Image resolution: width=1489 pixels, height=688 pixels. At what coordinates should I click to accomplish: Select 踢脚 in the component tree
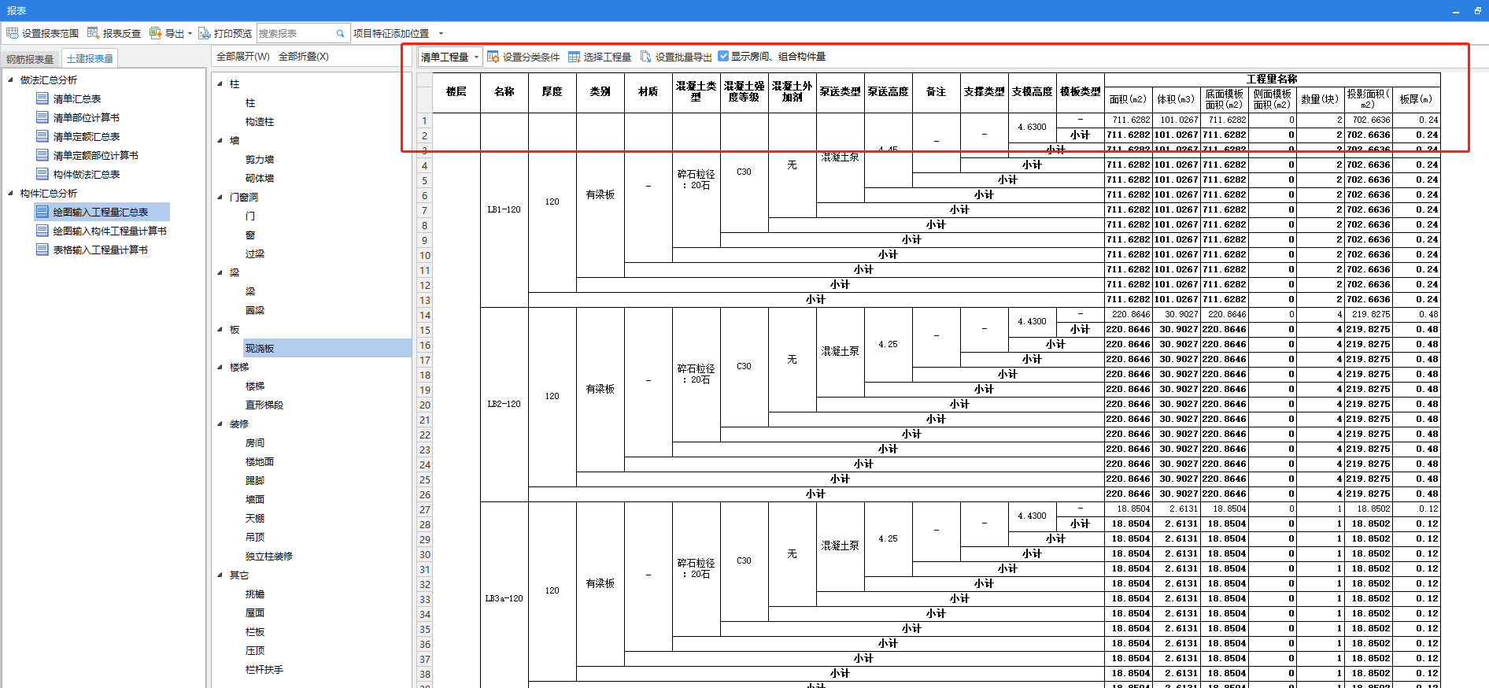pyautogui.click(x=255, y=480)
